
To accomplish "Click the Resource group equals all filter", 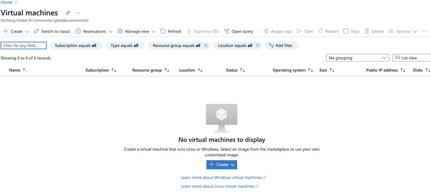I will [176, 46].
